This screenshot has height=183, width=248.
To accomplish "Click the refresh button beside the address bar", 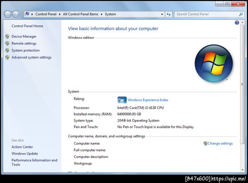I will click(169, 14).
